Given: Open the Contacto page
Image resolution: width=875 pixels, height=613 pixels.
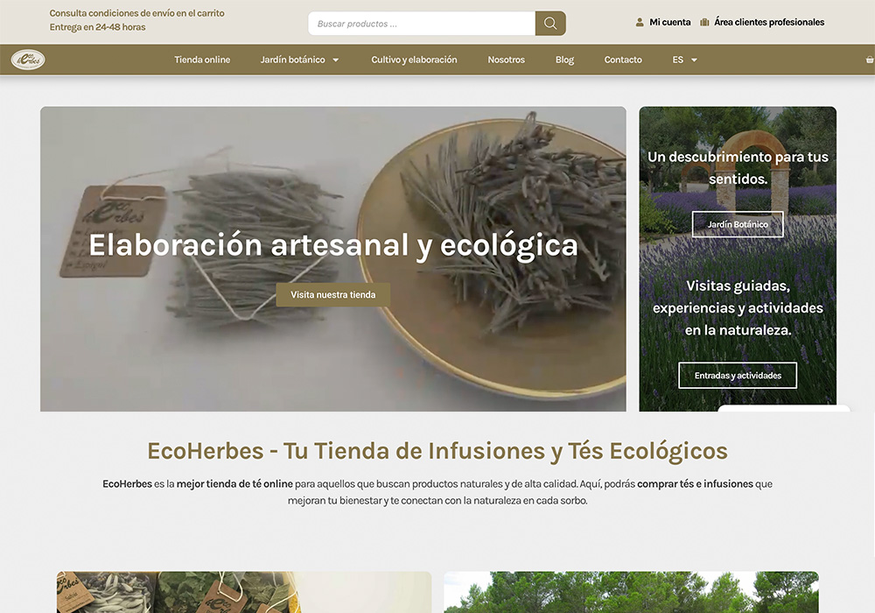Looking at the screenshot, I should point(623,60).
